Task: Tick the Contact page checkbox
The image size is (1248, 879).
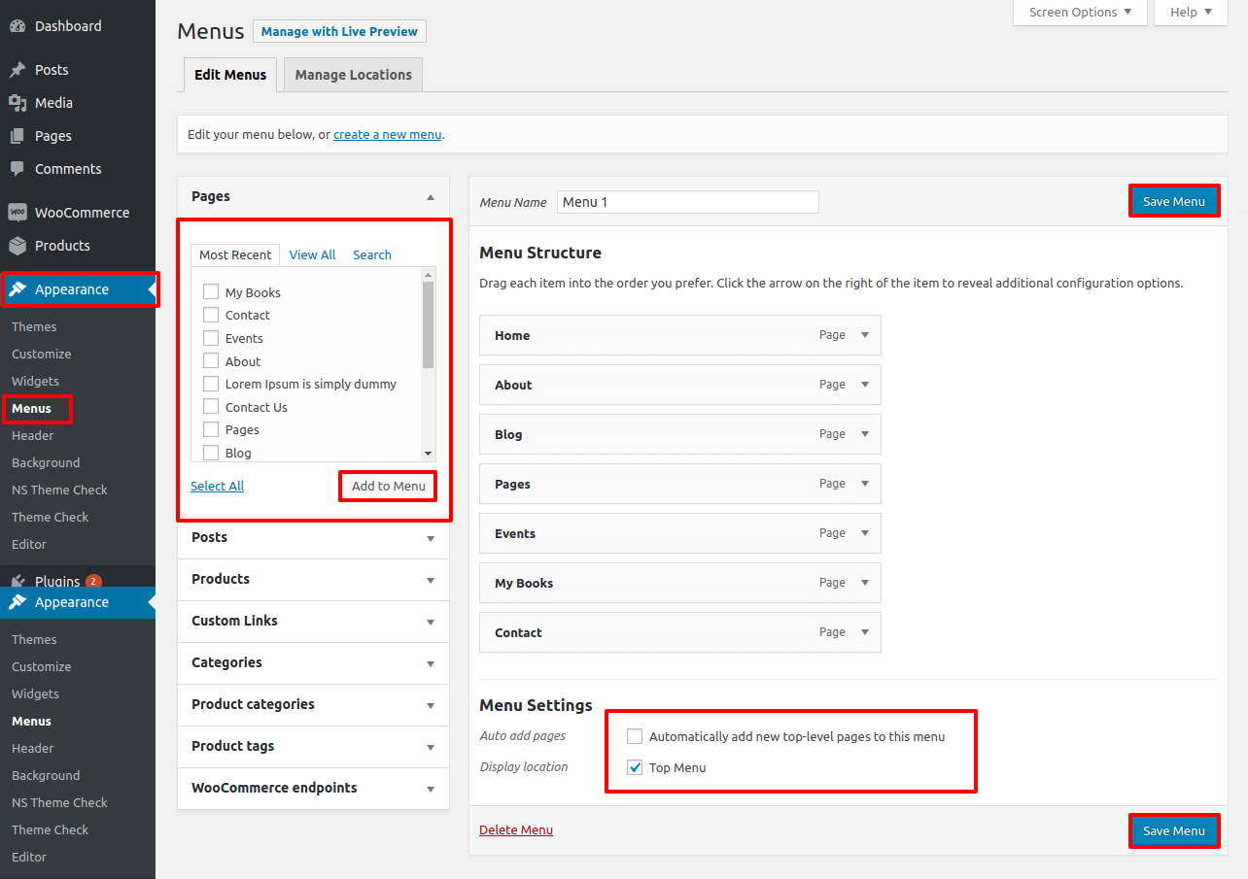Action: point(211,315)
